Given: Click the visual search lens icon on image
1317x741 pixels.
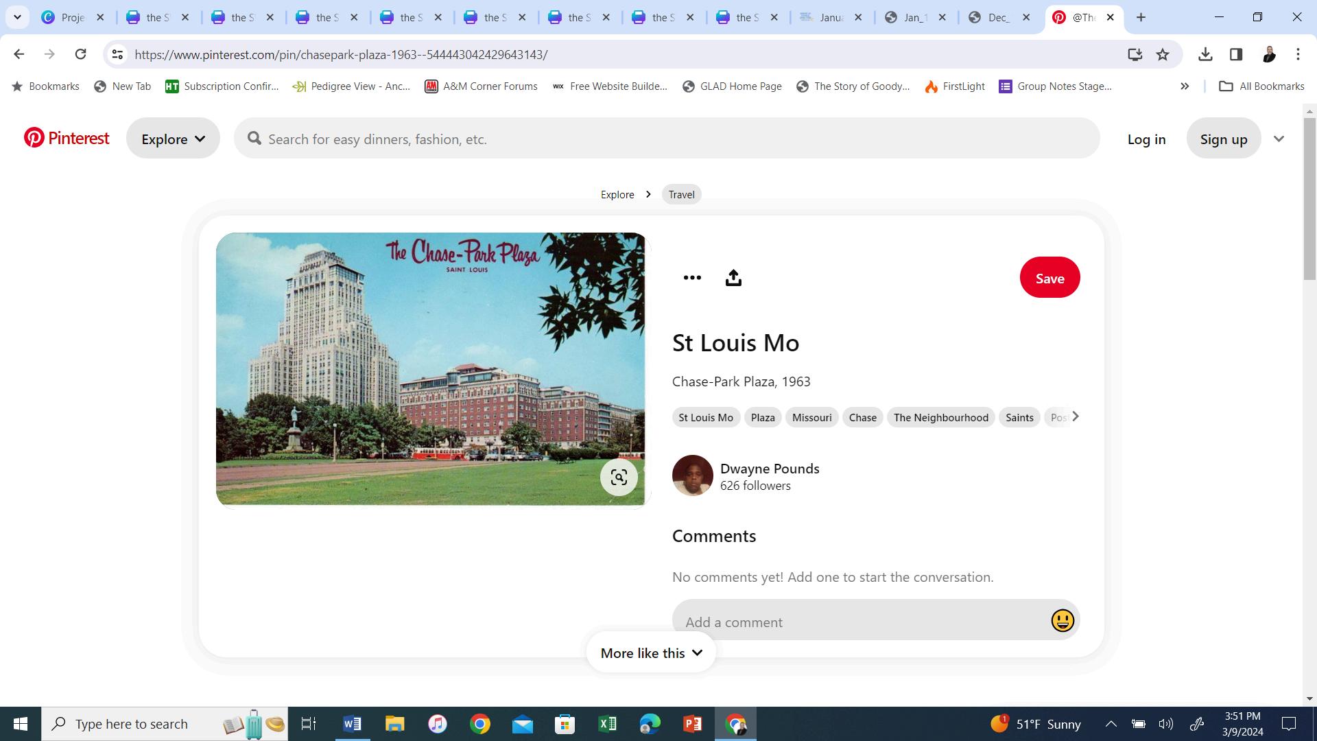Looking at the screenshot, I should [x=619, y=478].
